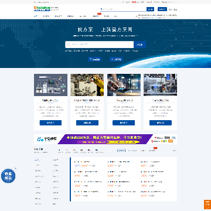211x211 pixels.
Task: Click the purple promotional banner with 200 text
Action: point(105,139)
